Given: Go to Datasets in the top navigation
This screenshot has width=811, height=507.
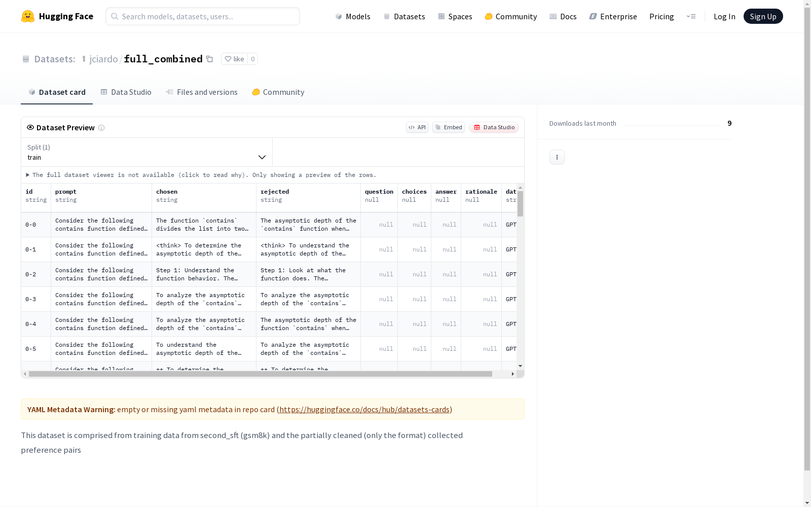Looking at the screenshot, I should click(x=404, y=16).
